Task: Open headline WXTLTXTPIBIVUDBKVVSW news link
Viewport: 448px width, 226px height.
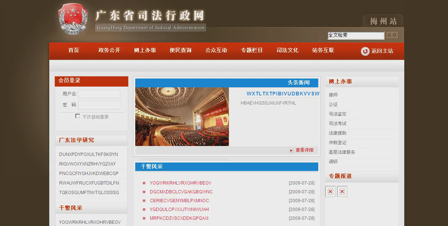Action: [283, 94]
